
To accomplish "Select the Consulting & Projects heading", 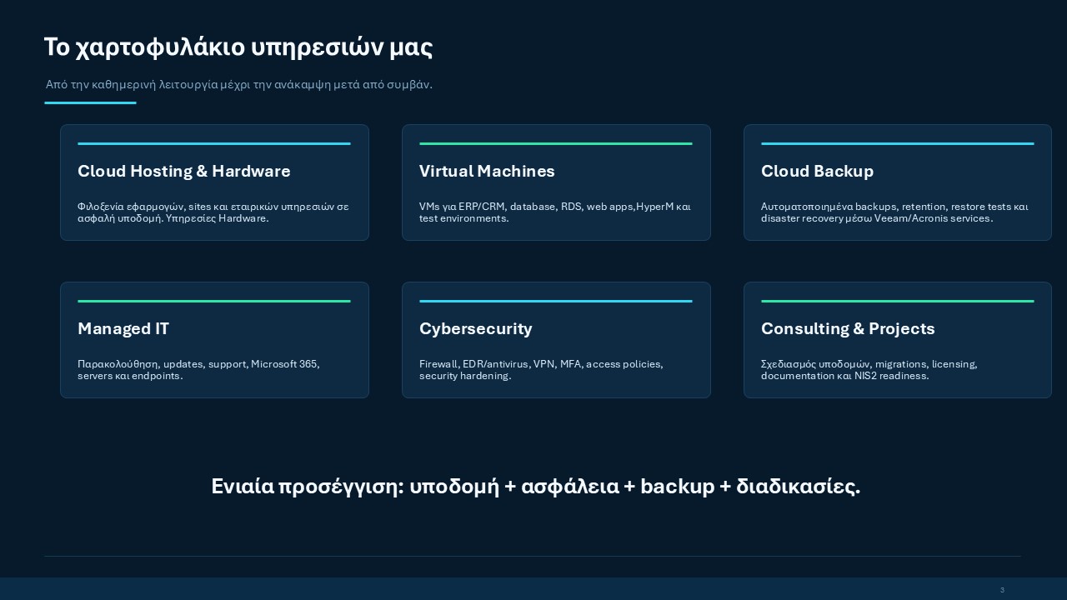I will pyautogui.click(x=848, y=328).
